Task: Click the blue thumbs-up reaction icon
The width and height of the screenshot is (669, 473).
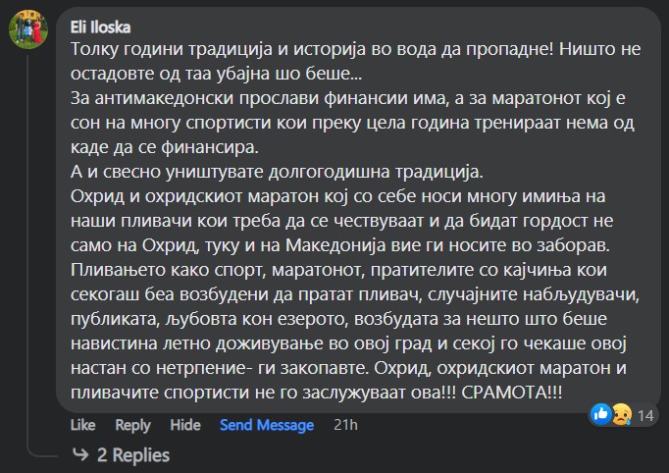Action: tap(601, 414)
